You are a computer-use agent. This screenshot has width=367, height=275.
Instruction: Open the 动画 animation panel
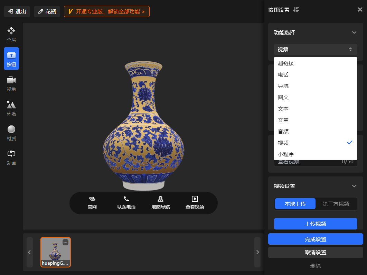(11, 157)
